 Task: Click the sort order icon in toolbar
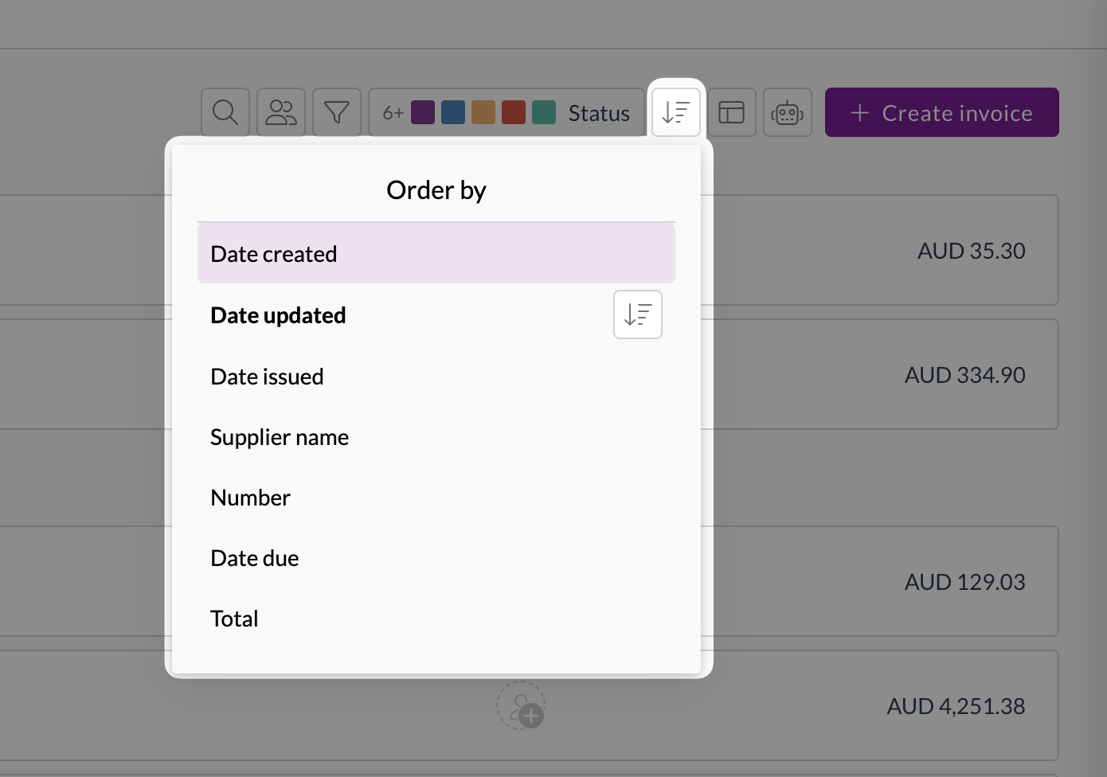(676, 112)
